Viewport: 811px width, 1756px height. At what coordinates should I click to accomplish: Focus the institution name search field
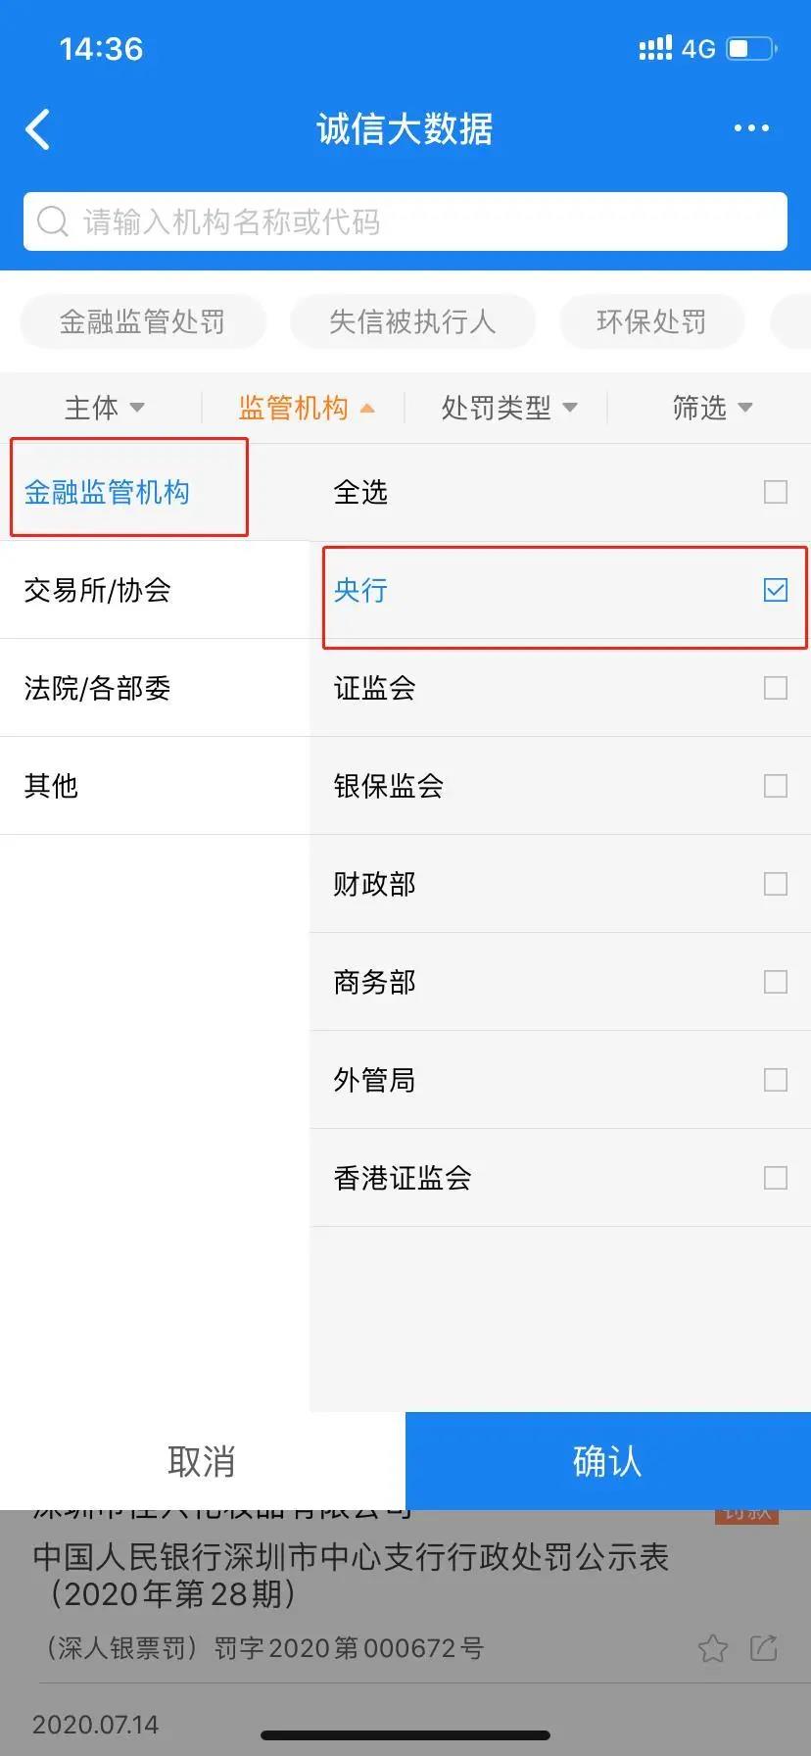(421, 222)
